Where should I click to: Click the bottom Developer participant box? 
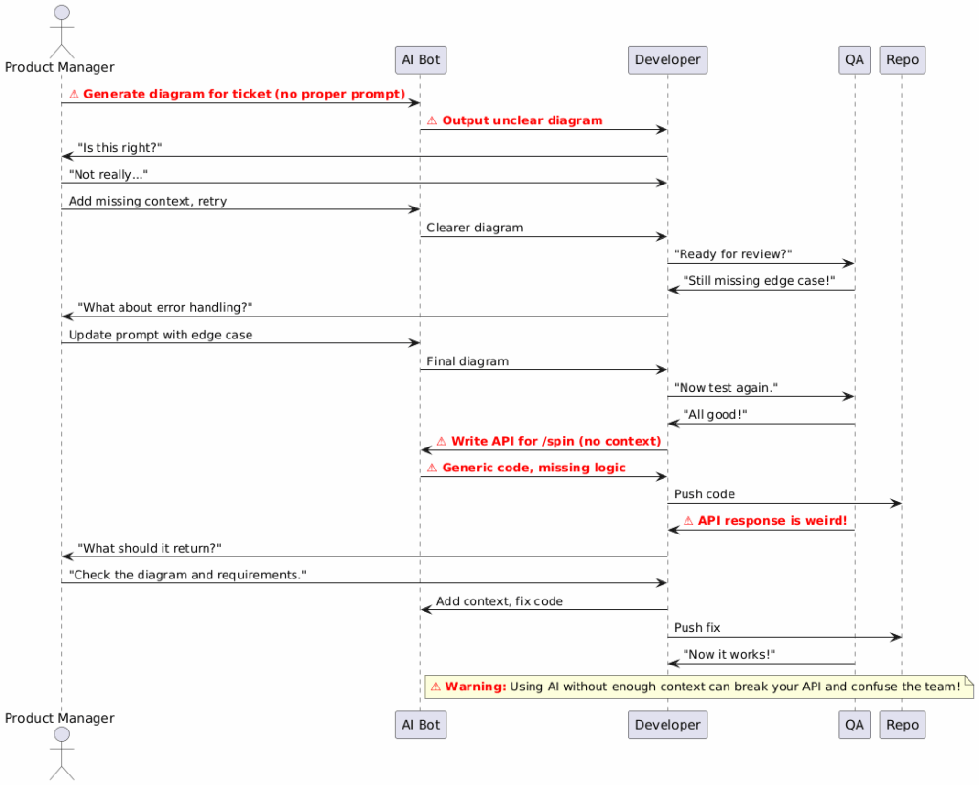click(667, 725)
